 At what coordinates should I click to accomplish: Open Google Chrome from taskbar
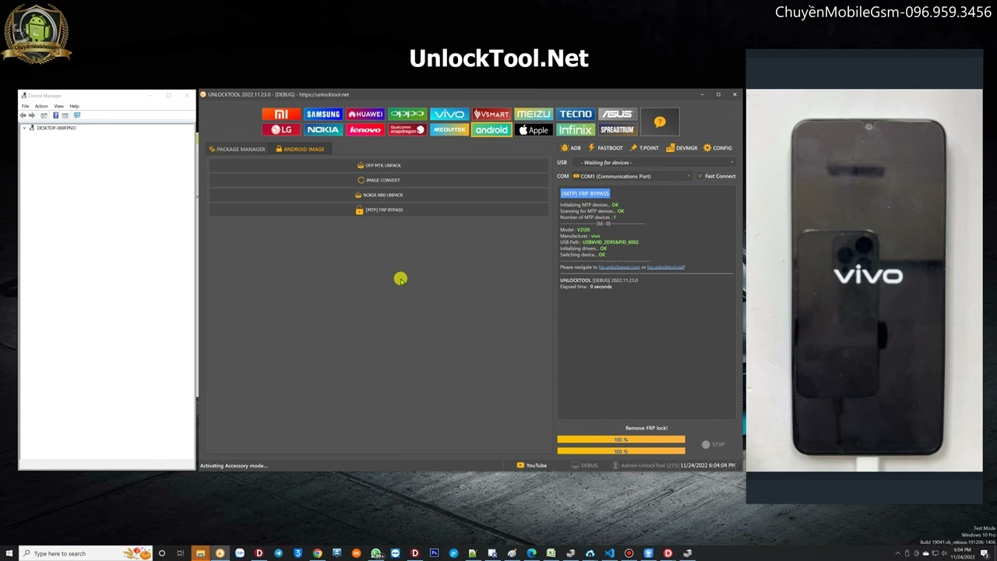point(317,553)
